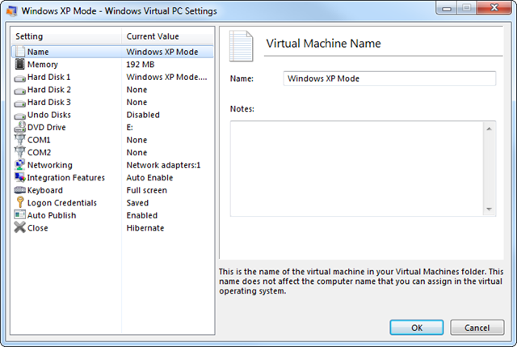Select the COM2 setting row
517x347 pixels.
[40, 152]
